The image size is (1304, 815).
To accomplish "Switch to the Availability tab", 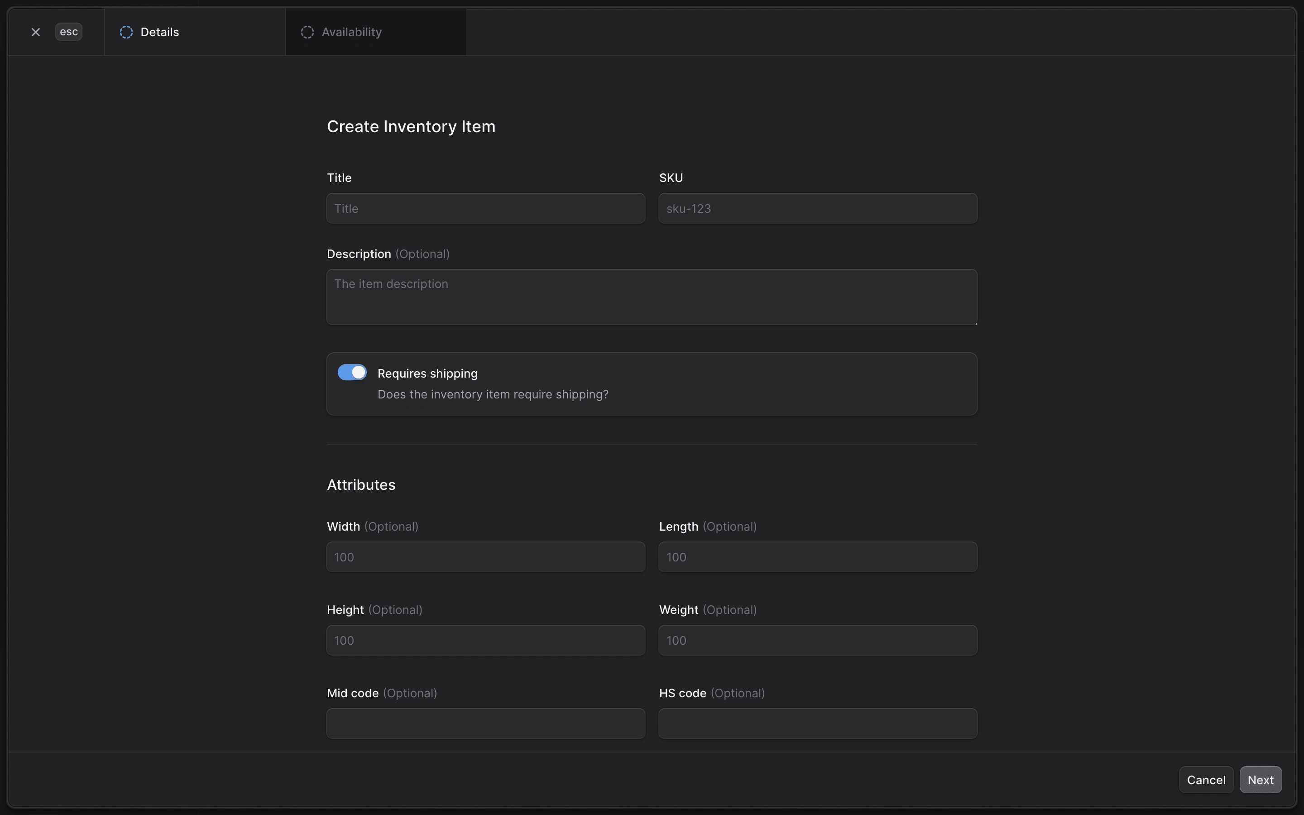I will (375, 32).
